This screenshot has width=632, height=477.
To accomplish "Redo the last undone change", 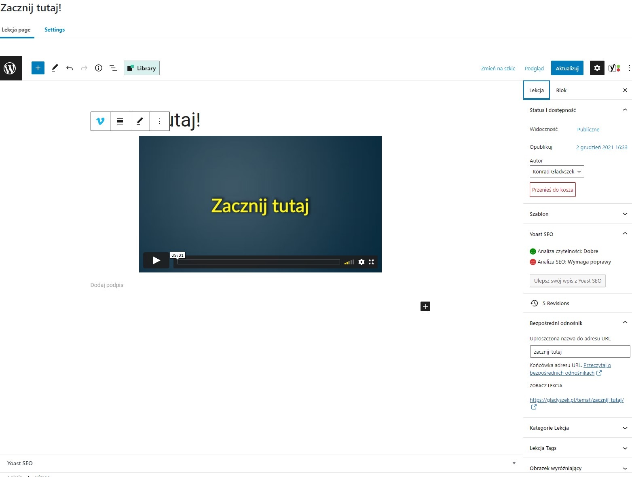I will (x=84, y=68).
